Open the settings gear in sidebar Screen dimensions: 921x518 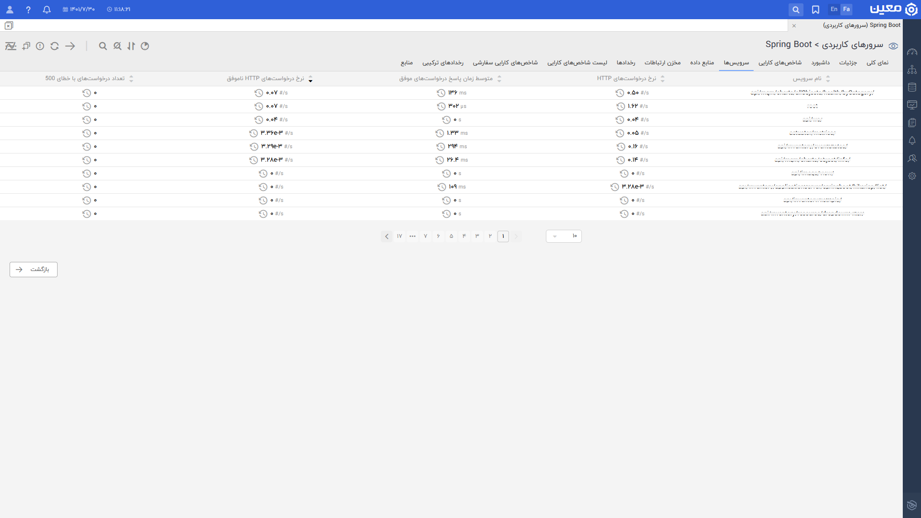click(912, 176)
